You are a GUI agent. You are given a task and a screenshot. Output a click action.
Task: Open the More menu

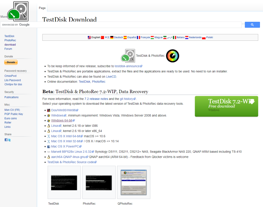(x=3, y=17)
